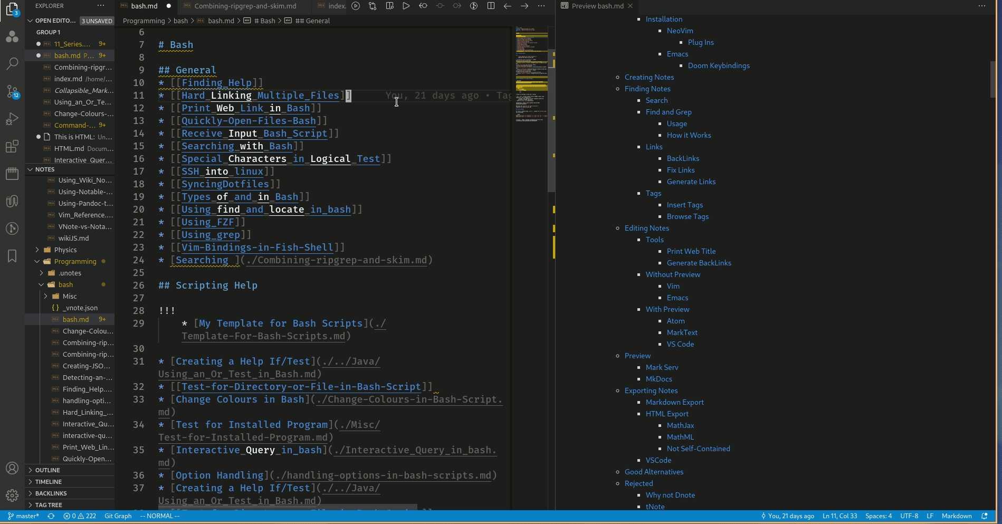Open the Generate BackLinks link in preview
The image size is (1002, 524).
(x=699, y=263)
